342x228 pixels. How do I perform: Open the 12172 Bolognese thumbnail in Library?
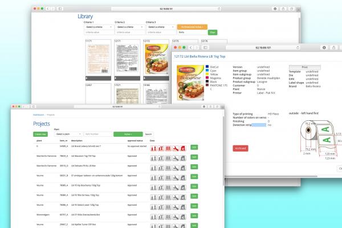coord(156,58)
